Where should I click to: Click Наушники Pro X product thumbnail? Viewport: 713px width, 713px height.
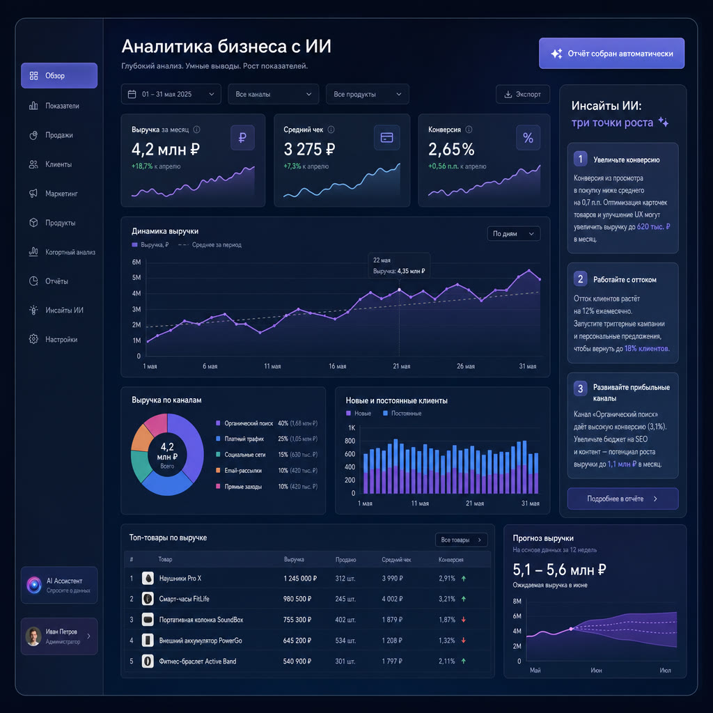[x=148, y=579]
